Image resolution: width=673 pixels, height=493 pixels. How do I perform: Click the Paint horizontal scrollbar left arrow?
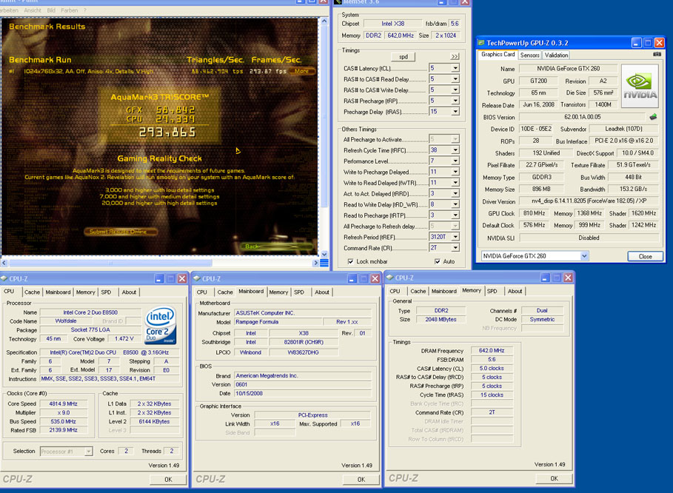coord(4,263)
